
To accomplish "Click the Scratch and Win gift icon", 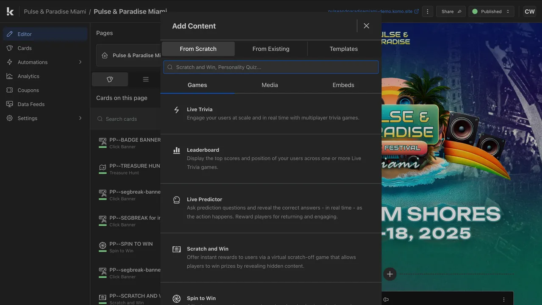I will point(177,249).
